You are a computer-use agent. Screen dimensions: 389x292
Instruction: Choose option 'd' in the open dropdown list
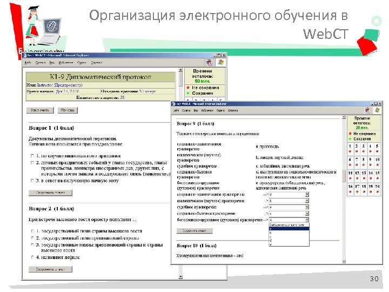(x=289, y=240)
